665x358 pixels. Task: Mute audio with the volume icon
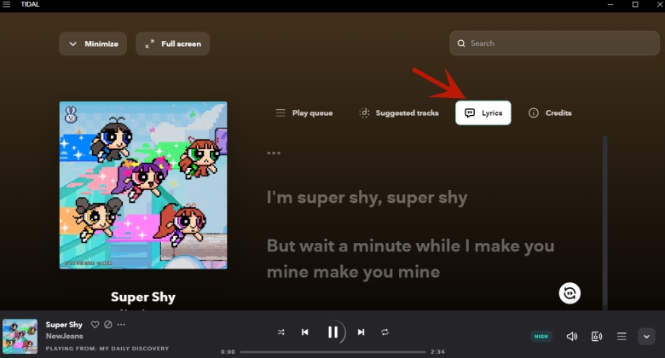point(572,337)
